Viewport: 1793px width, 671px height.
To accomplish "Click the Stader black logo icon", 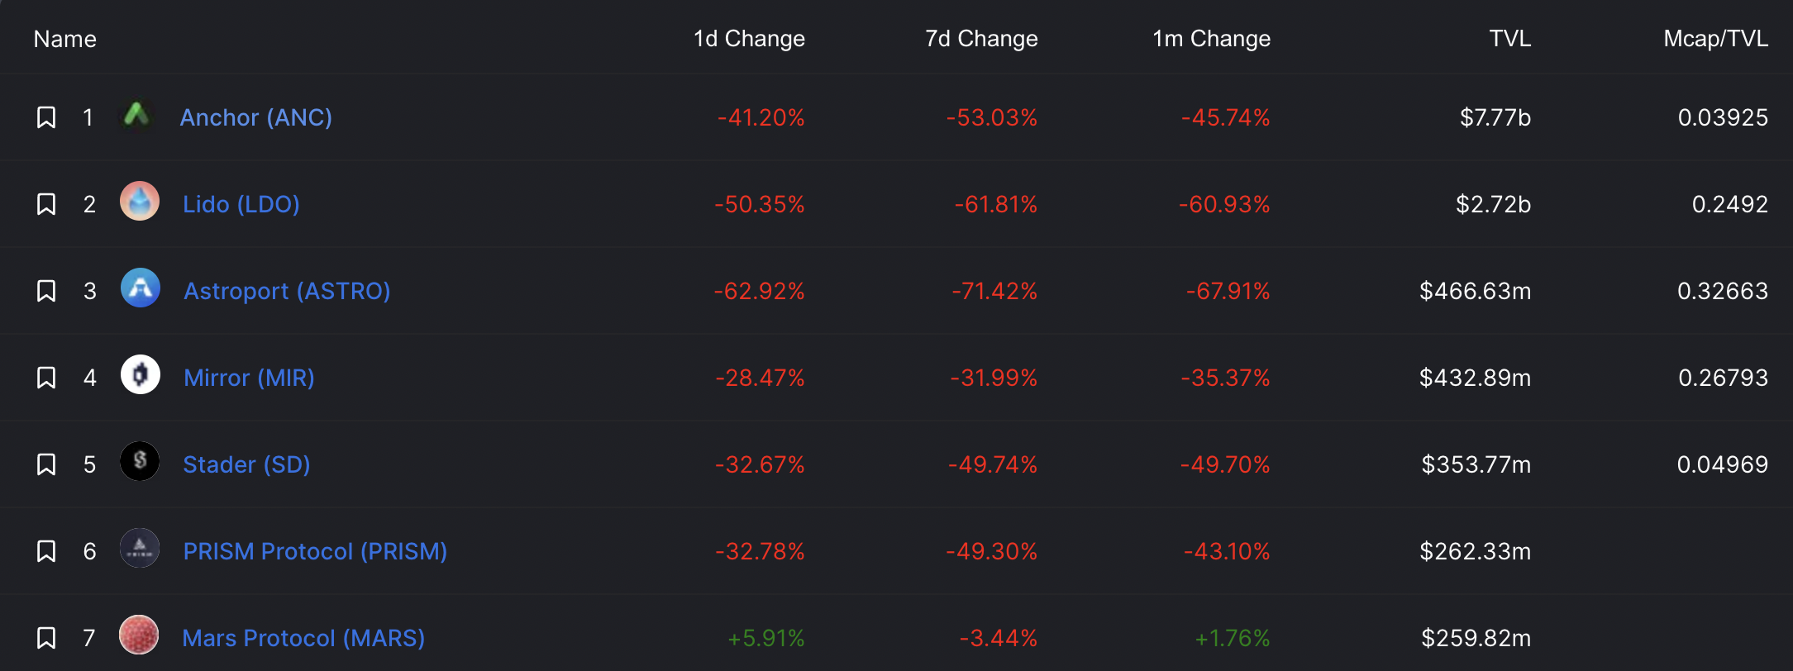I will pyautogui.click(x=140, y=462).
